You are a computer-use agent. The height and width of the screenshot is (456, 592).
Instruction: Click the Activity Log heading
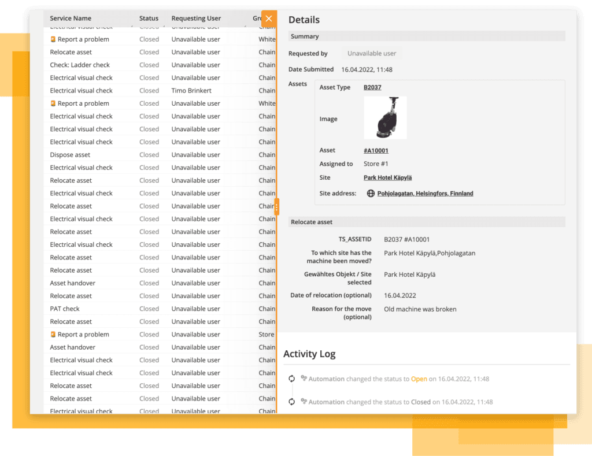click(309, 354)
